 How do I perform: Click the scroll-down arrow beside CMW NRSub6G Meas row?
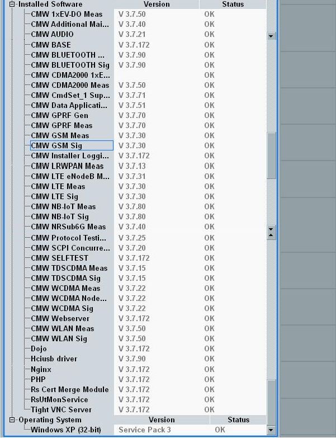coord(271,229)
